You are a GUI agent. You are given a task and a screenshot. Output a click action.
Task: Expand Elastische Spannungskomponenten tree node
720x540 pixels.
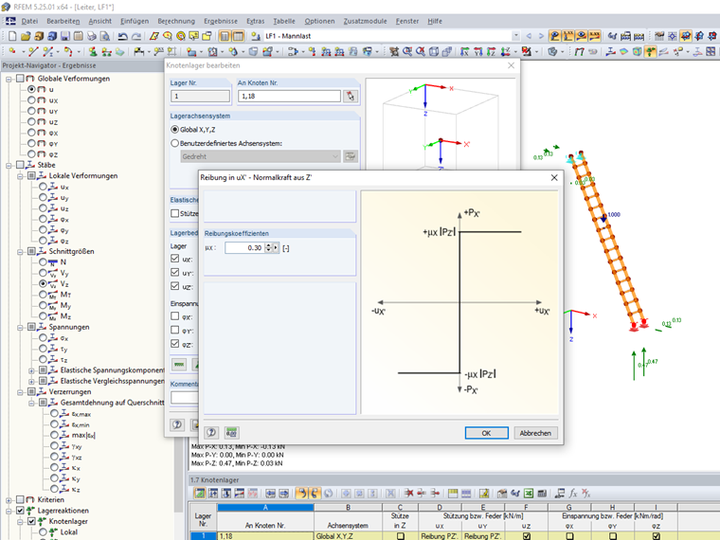(x=31, y=370)
